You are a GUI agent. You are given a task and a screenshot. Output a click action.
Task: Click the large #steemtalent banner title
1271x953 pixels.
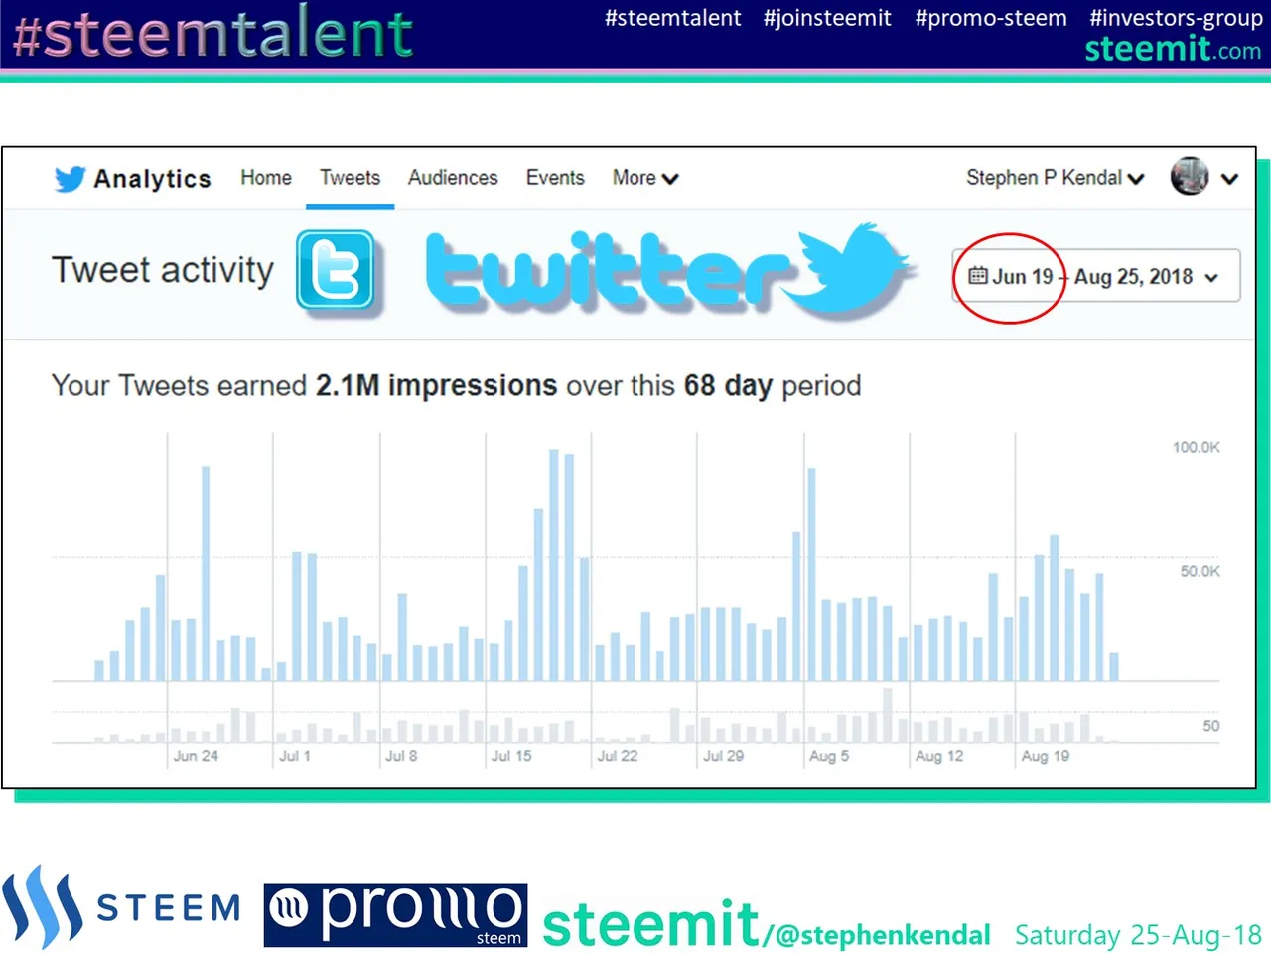click(x=213, y=34)
